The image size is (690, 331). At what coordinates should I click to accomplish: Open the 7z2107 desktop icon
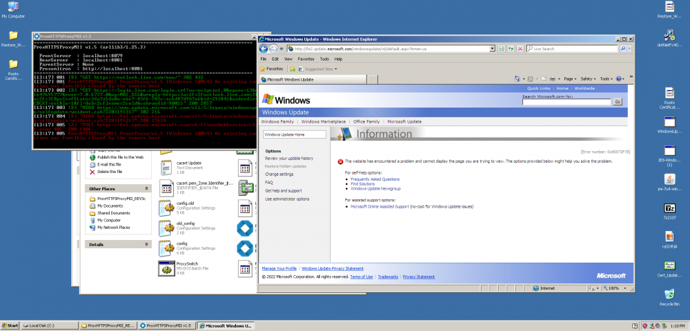(x=669, y=210)
